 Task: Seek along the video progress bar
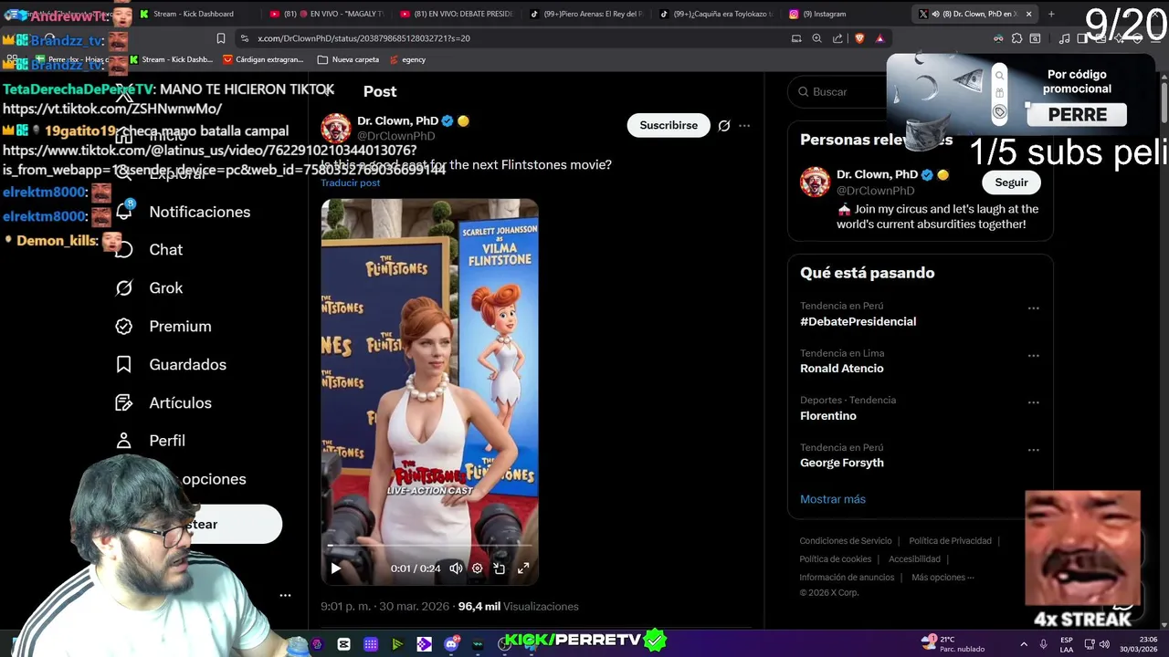coord(429,547)
